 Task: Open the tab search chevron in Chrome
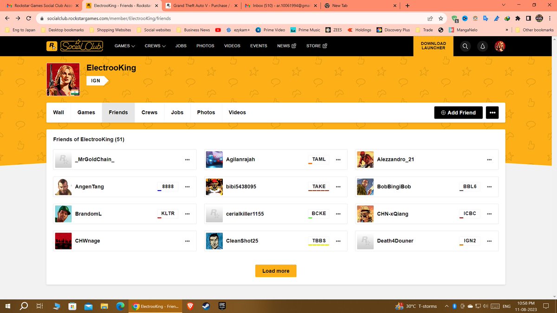pyautogui.click(x=504, y=6)
